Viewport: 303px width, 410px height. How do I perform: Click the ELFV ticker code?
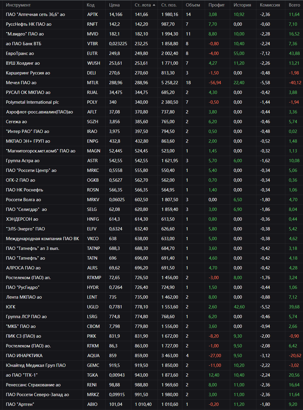(x=92, y=229)
